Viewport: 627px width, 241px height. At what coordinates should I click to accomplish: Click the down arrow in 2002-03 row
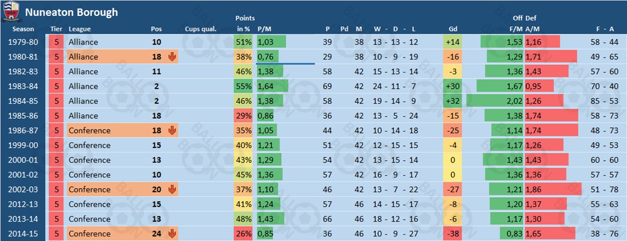tap(172, 190)
